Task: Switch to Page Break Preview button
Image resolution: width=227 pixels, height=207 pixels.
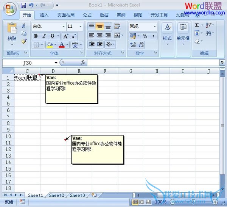Action: click(x=148, y=202)
